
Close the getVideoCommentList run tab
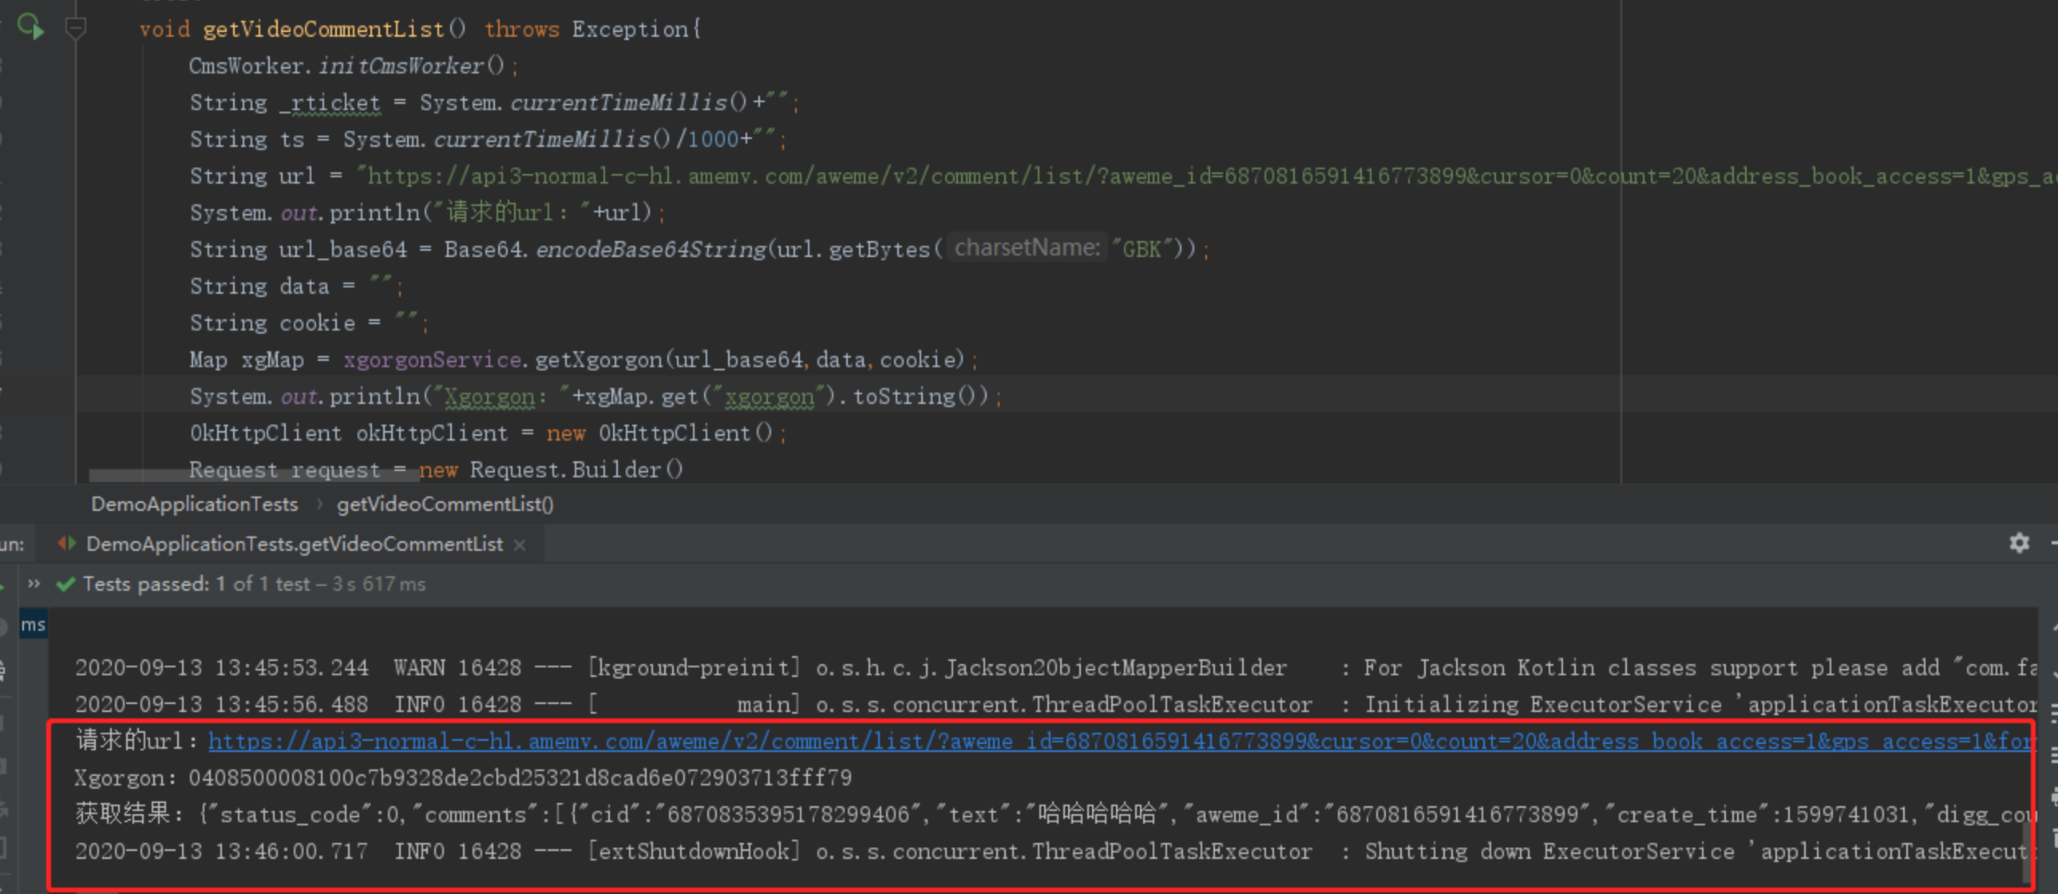[x=520, y=545]
